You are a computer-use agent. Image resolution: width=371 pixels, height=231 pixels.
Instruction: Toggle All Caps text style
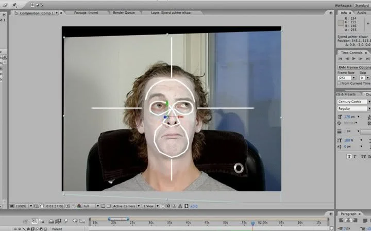tap(363, 156)
